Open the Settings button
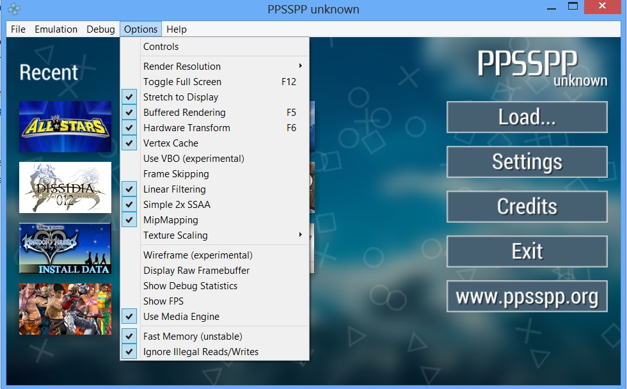Viewport: 627px width, 389px height. 527,162
